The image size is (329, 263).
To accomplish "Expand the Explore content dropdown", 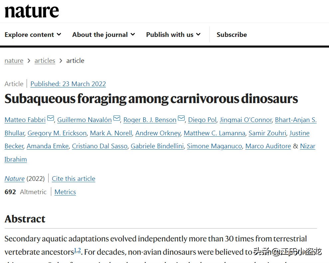I will click(x=33, y=35).
